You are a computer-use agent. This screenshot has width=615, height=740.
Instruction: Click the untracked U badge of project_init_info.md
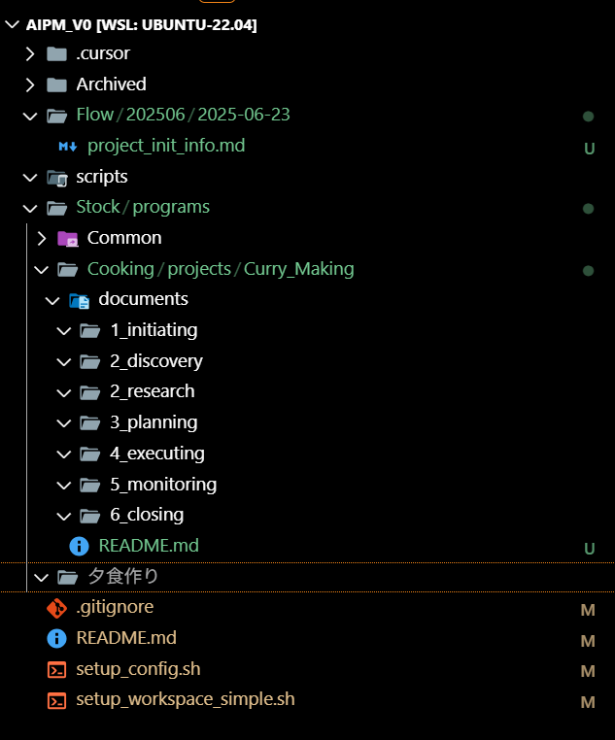[589, 149]
